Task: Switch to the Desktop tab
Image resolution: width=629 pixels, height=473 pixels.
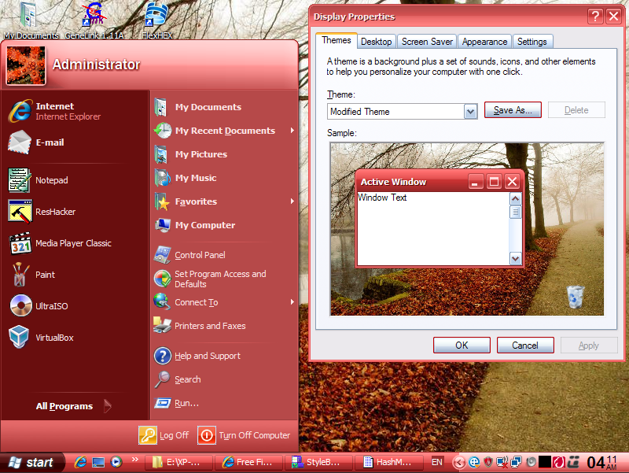Action: (x=377, y=42)
